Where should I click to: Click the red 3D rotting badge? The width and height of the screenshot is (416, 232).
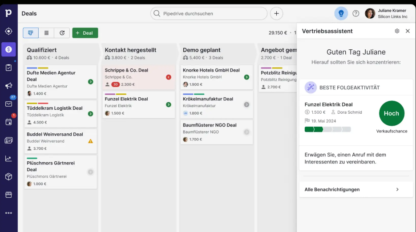click(x=115, y=84)
